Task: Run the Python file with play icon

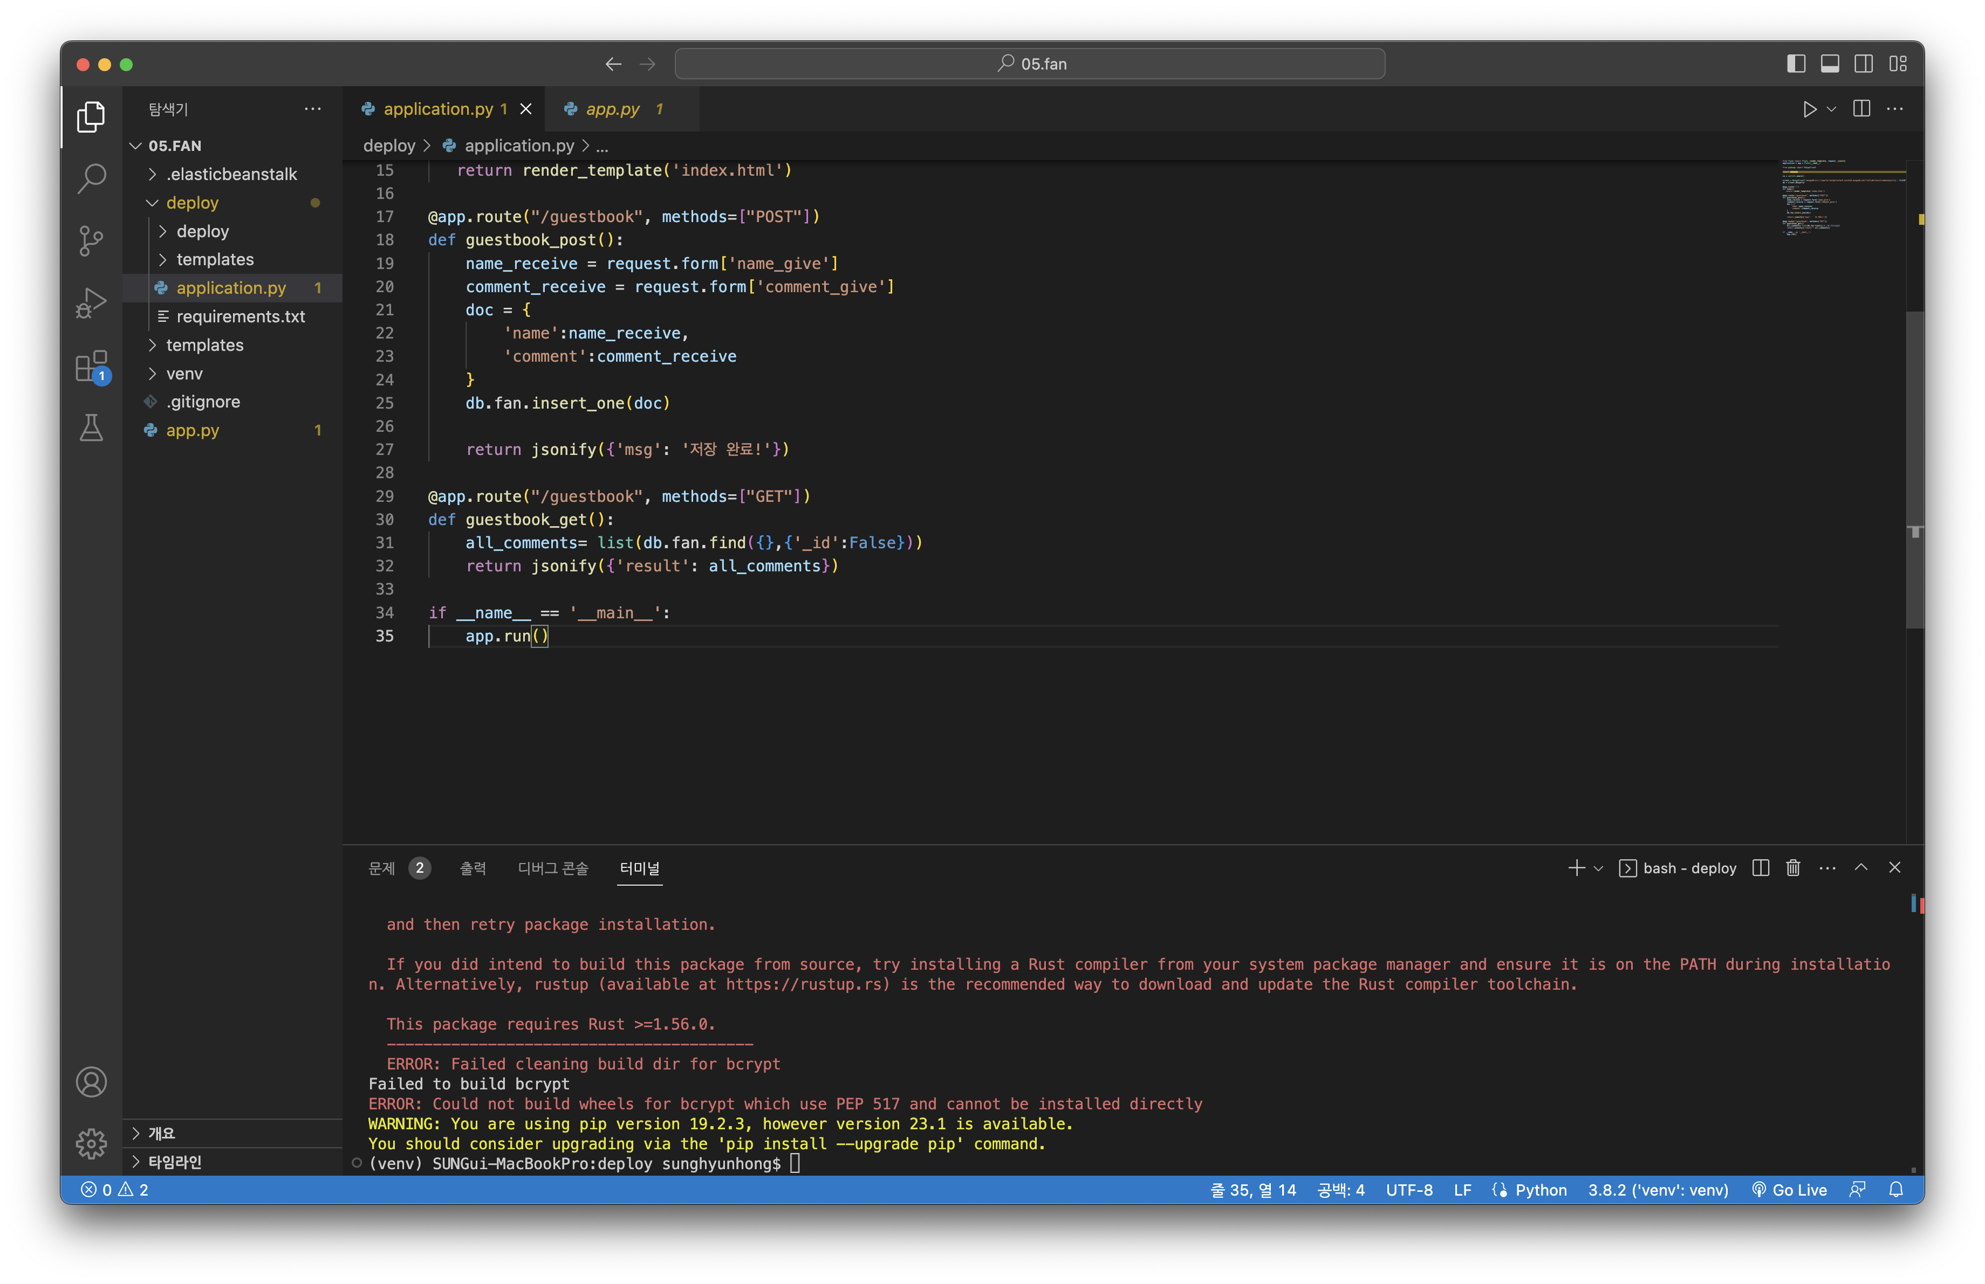Action: coord(1809,109)
